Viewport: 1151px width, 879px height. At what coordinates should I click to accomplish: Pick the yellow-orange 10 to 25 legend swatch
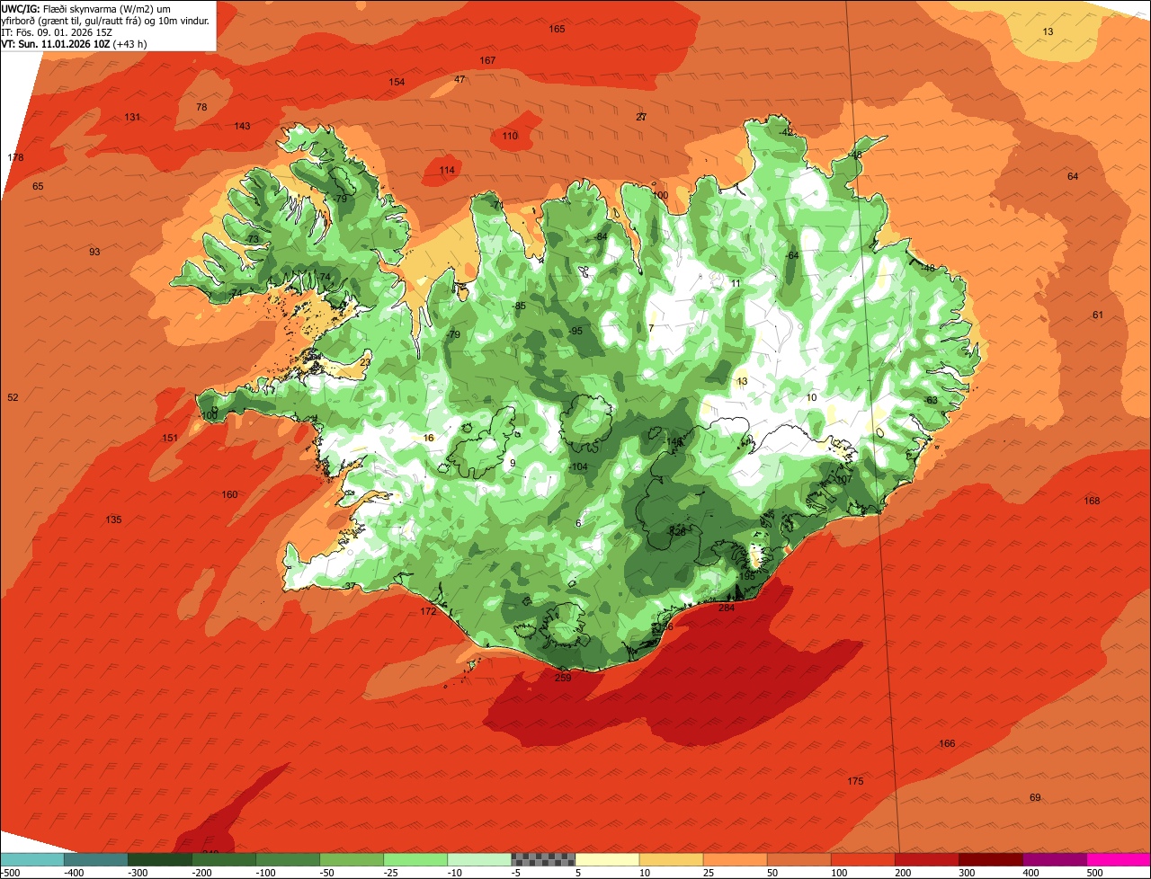click(x=671, y=859)
